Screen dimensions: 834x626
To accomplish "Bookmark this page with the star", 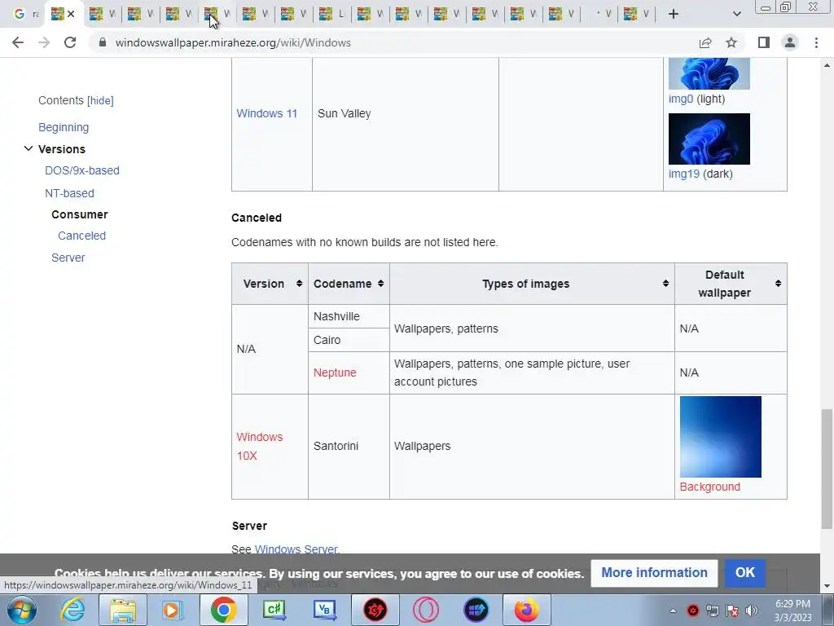I will point(731,42).
